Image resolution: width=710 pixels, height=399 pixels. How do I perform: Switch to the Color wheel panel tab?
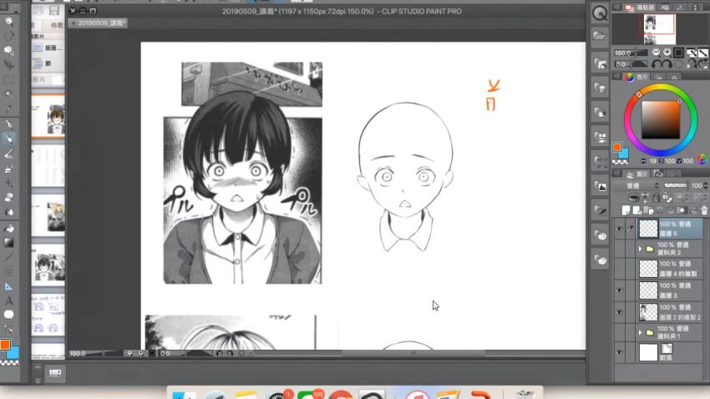636,77
